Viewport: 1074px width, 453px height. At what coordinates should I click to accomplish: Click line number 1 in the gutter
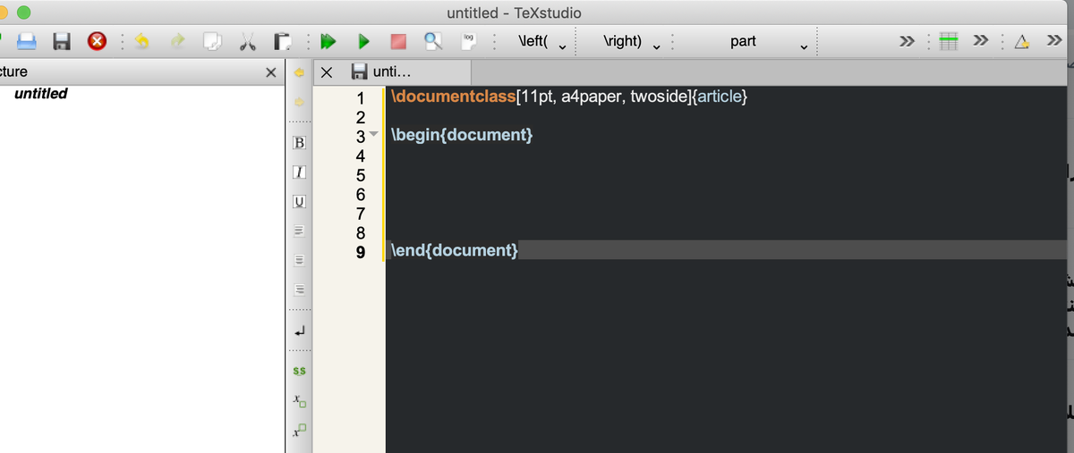(360, 97)
